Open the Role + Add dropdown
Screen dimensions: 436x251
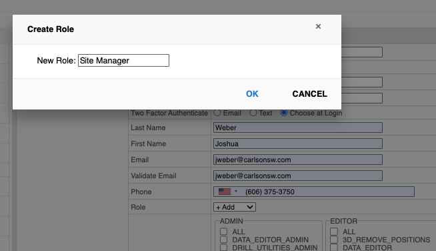pyautogui.click(x=235, y=207)
